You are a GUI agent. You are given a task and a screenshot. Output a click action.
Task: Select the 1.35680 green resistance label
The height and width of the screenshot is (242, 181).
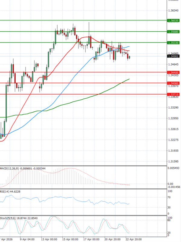click(173, 31)
